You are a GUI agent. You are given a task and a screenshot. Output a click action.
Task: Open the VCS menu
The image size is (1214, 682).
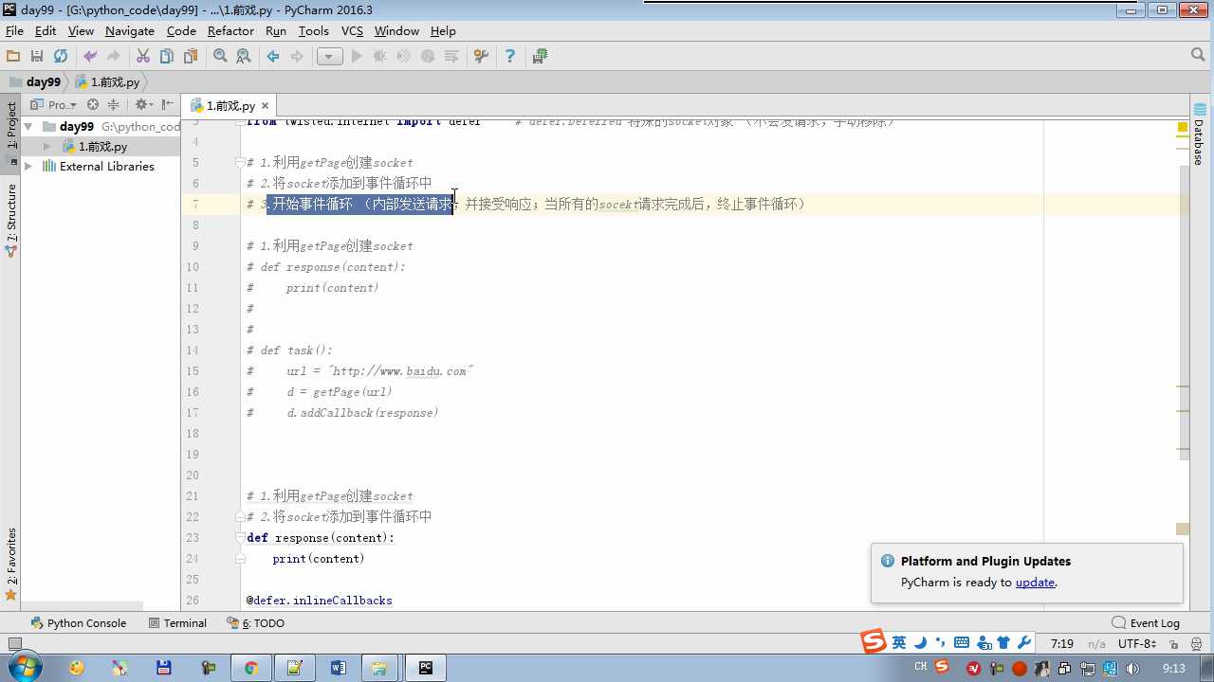352,31
